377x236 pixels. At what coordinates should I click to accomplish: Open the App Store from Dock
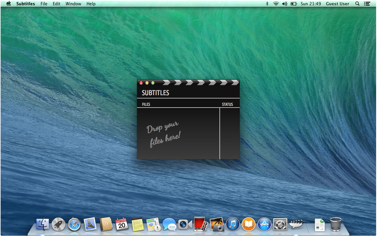pyautogui.click(x=264, y=225)
